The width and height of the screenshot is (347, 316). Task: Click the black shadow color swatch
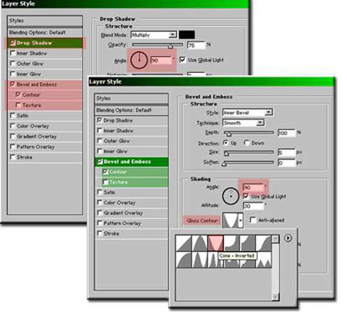pos(187,35)
